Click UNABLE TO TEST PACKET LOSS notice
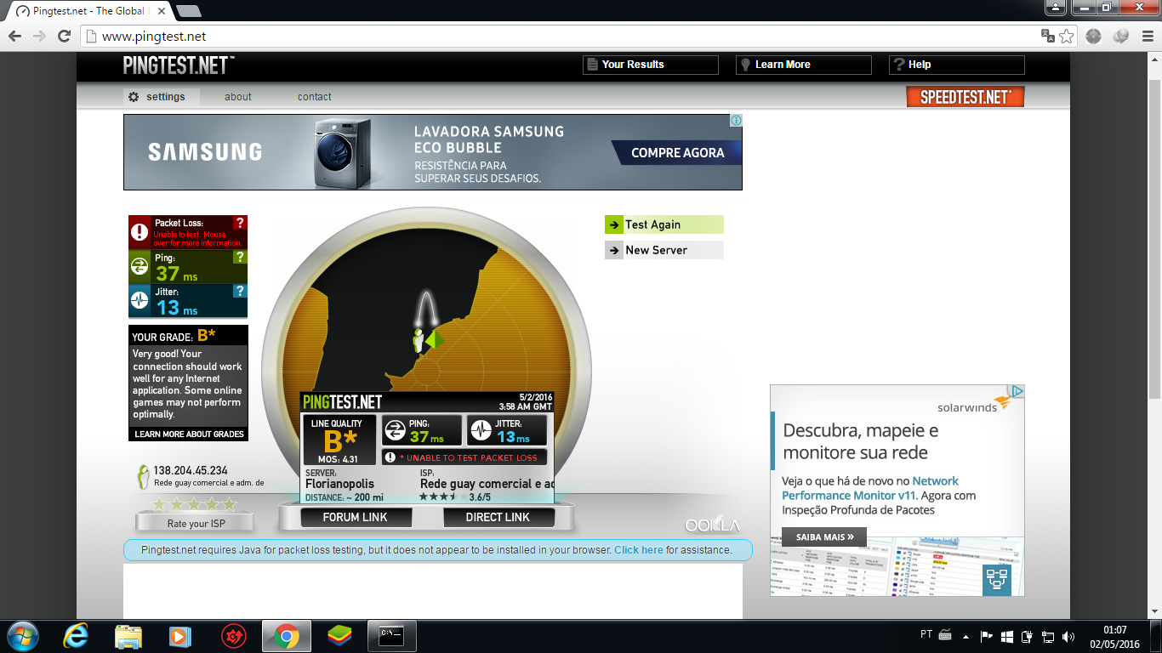 pyautogui.click(x=464, y=457)
